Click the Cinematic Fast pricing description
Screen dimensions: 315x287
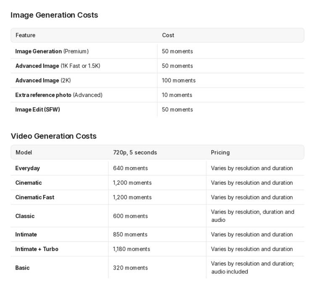click(252, 197)
